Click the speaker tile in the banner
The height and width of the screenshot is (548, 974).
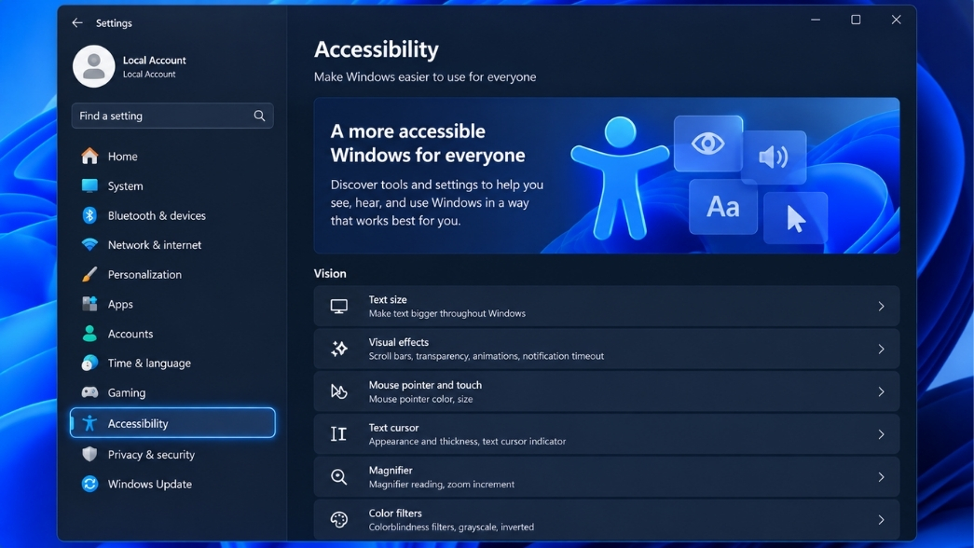click(774, 158)
